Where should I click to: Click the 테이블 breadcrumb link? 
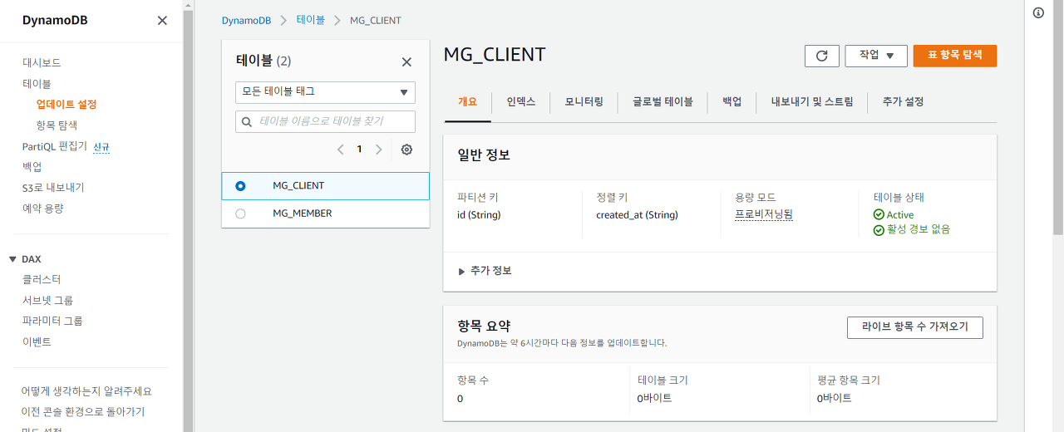[x=311, y=20]
